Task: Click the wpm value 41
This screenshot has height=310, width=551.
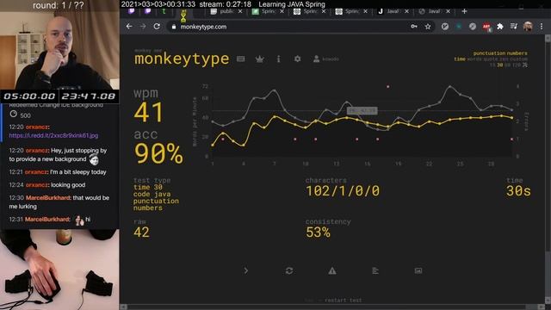Action: (148, 112)
